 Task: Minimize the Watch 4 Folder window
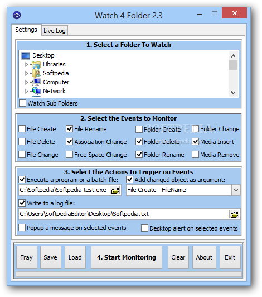(200, 15)
